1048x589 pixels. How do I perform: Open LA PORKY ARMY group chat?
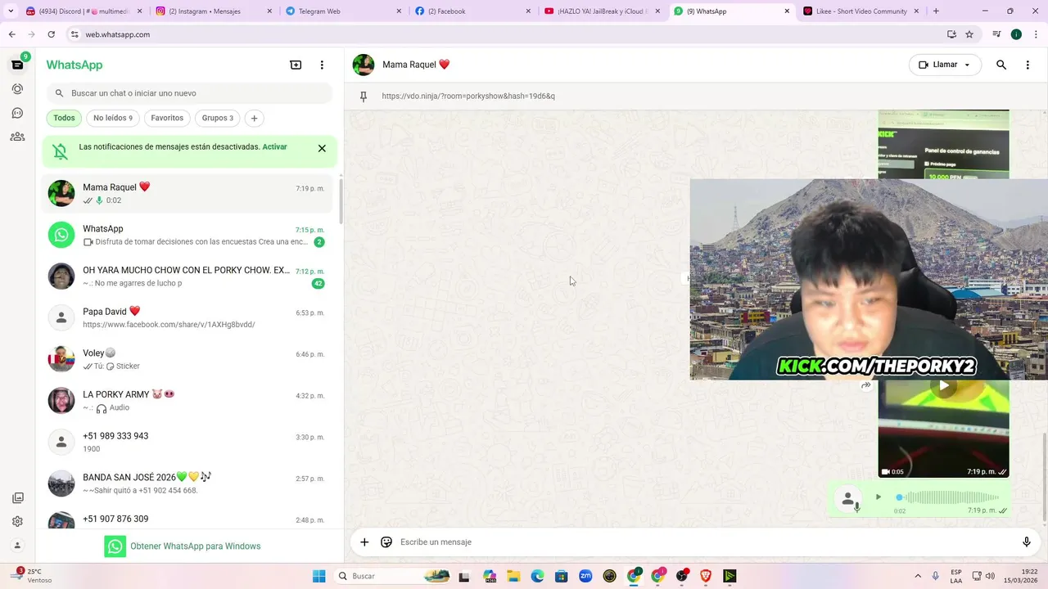pyautogui.click(x=188, y=401)
